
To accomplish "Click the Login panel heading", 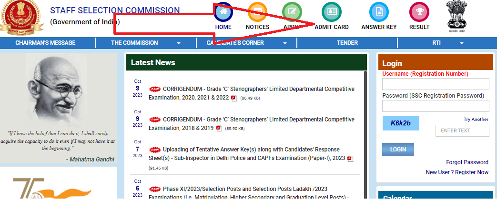I will (x=392, y=63).
